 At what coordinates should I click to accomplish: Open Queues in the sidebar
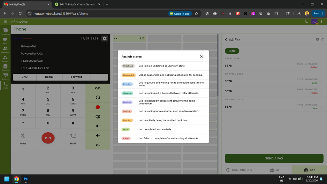5,77
